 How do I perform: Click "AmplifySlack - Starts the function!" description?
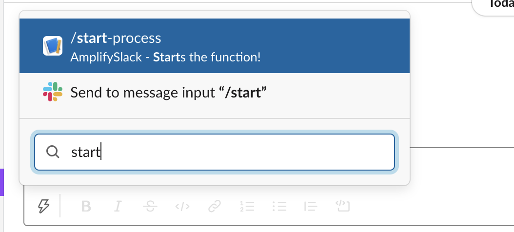point(166,57)
